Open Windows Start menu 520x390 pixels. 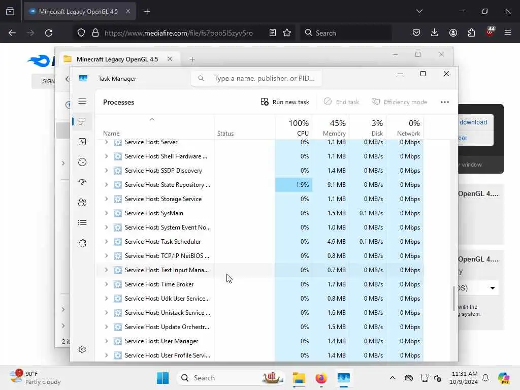point(162,378)
